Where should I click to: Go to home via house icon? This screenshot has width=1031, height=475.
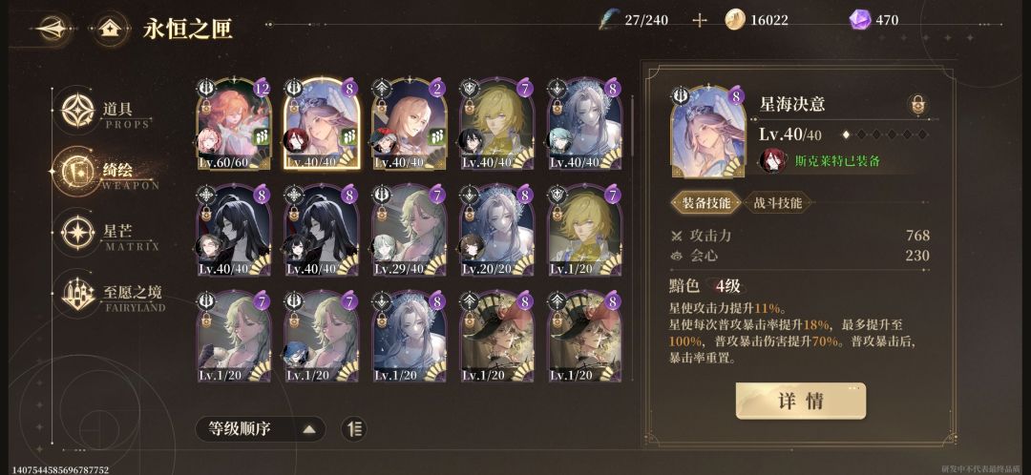(x=111, y=29)
